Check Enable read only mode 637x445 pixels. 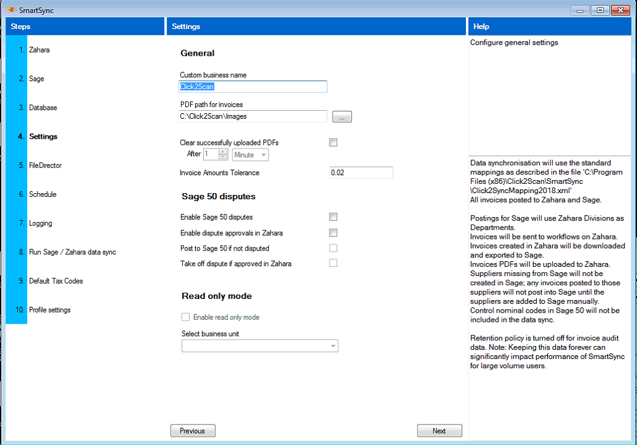pyautogui.click(x=186, y=318)
